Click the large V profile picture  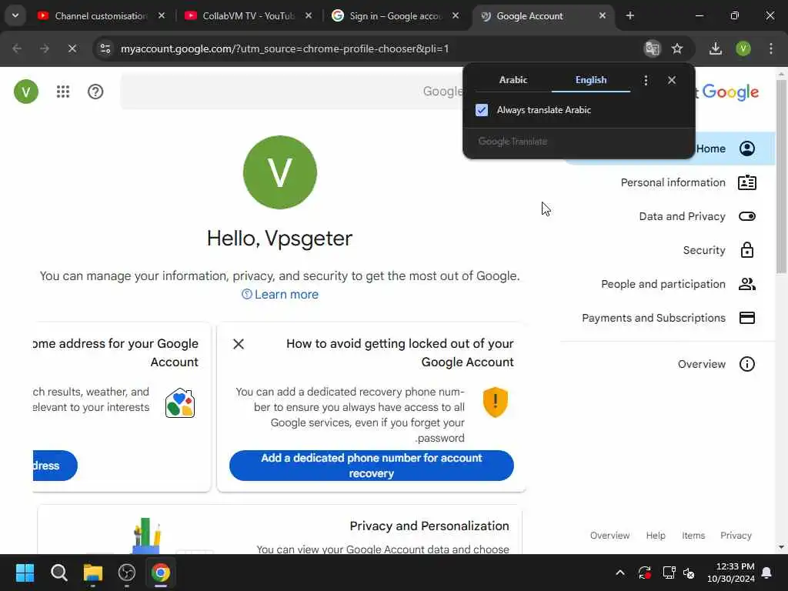click(280, 172)
